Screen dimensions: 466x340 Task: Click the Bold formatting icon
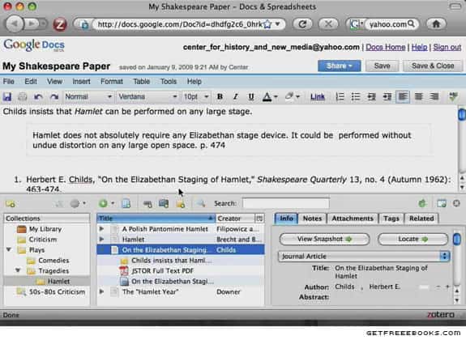pos(220,97)
